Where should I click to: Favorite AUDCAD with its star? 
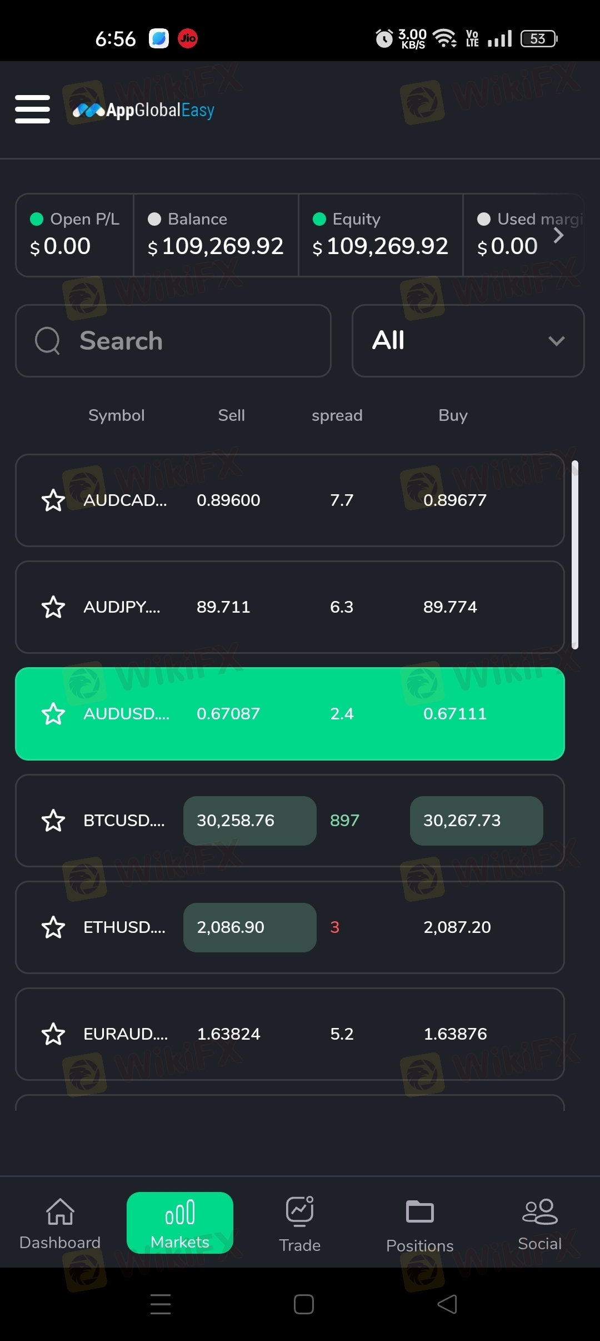(53, 500)
